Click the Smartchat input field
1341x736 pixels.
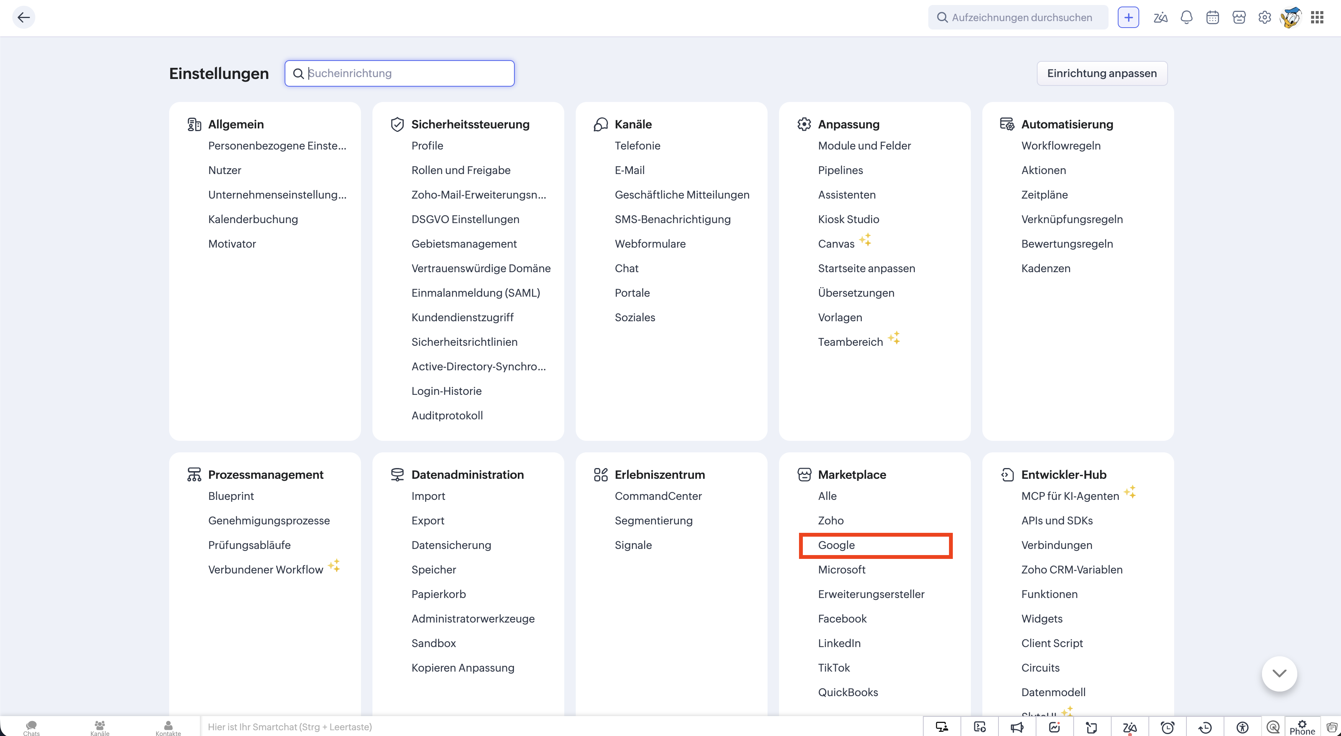pyautogui.click(x=561, y=727)
